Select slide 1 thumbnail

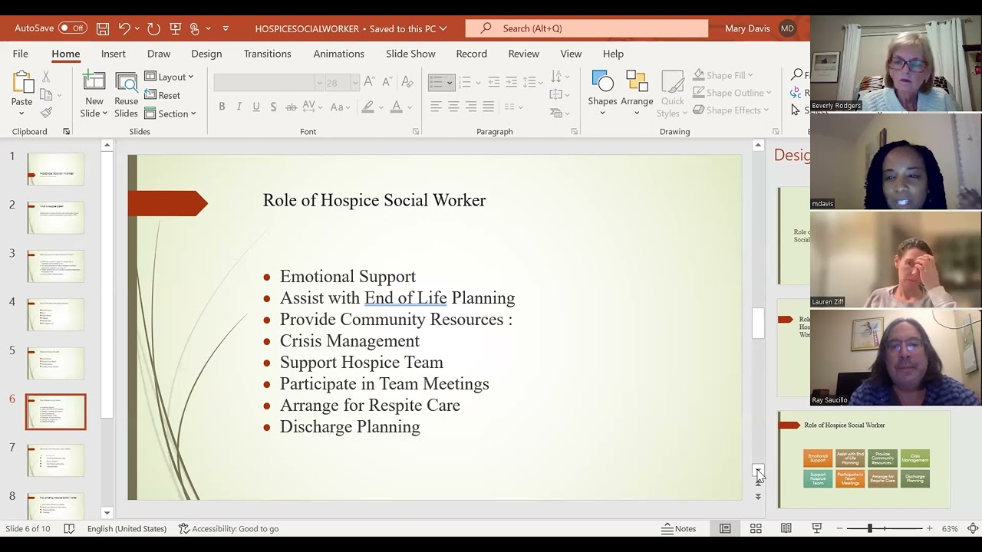pyautogui.click(x=56, y=169)
